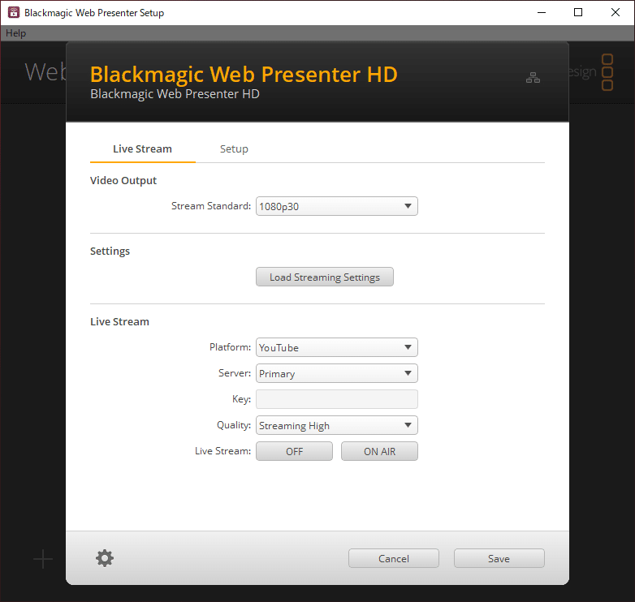Open the Server dropdown showing Primary
The width and height of the screenshot is (635, 602).
point(336,373)
